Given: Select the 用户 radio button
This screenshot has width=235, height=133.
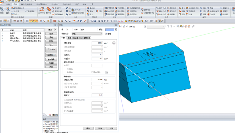Looking at the screenshot, I should 68,72.
